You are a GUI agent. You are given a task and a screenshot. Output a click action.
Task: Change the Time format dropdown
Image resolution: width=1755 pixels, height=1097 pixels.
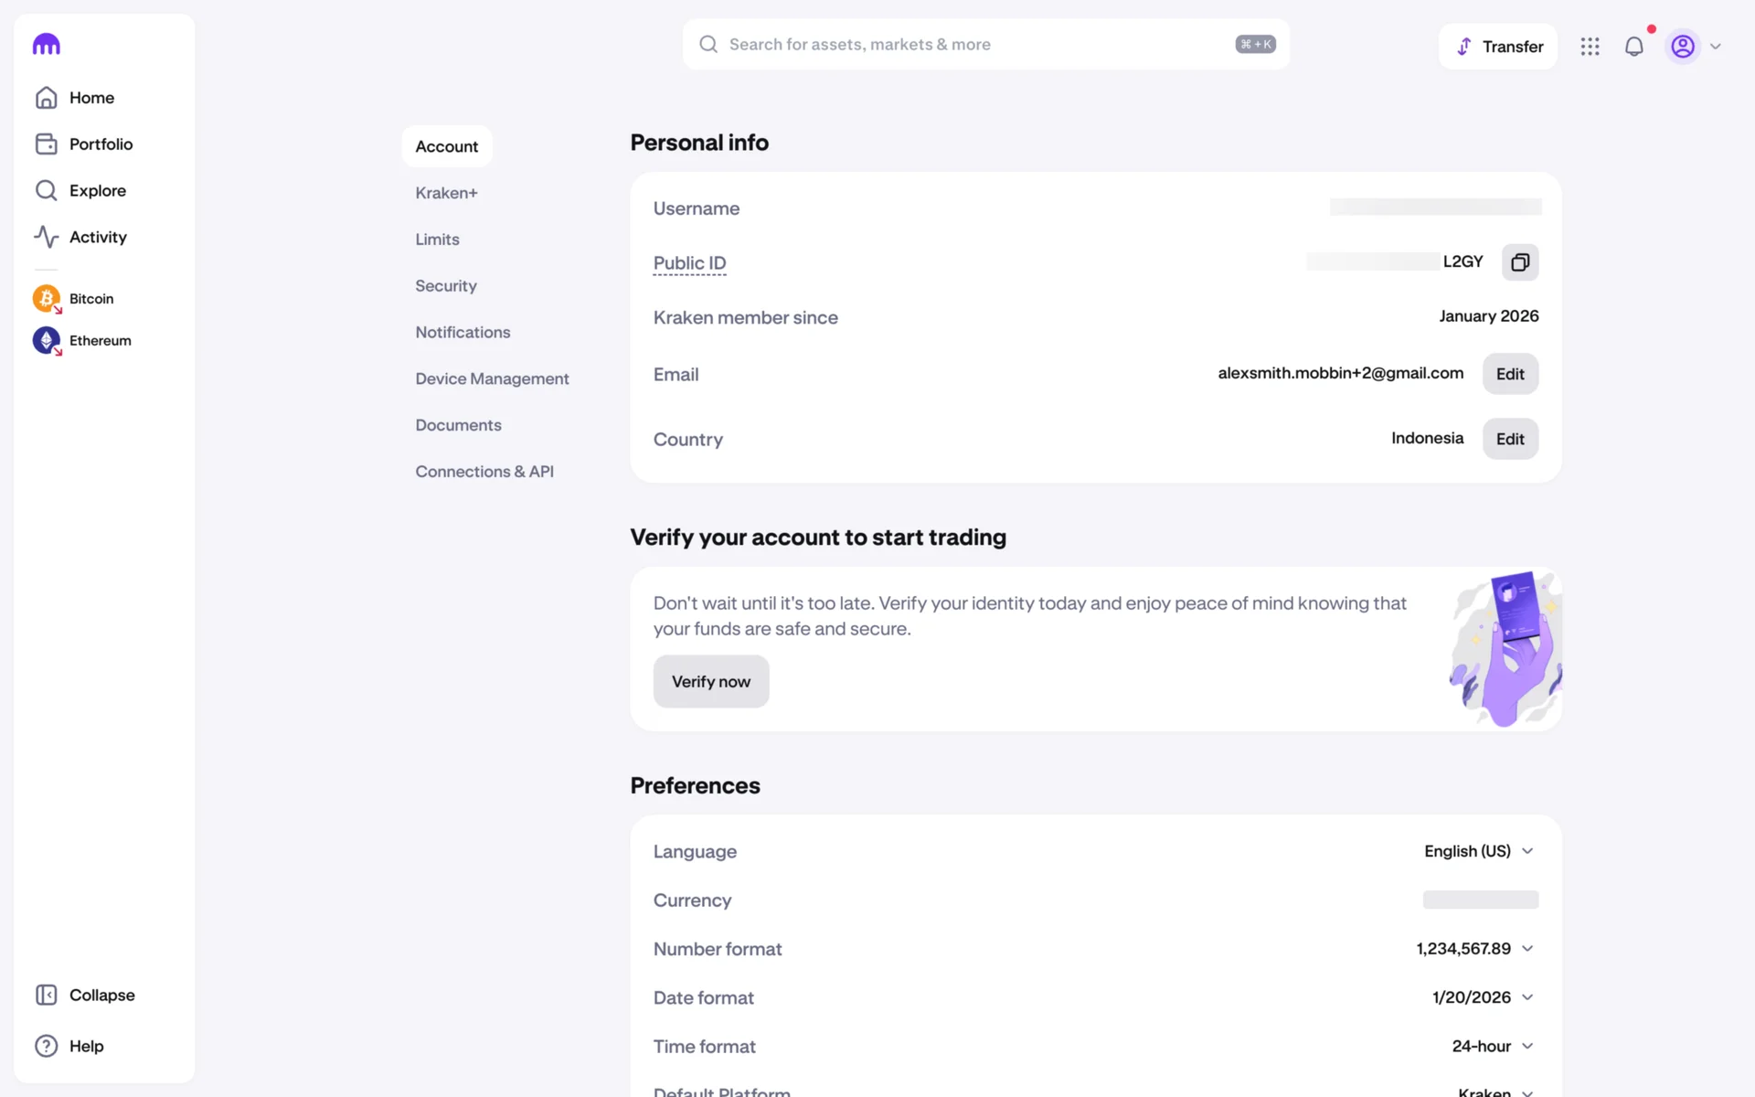[1492, 1046]
